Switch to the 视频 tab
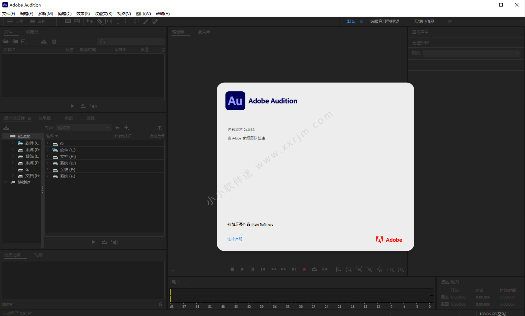Viewport: 525px width, 316px height. point(38,255)
